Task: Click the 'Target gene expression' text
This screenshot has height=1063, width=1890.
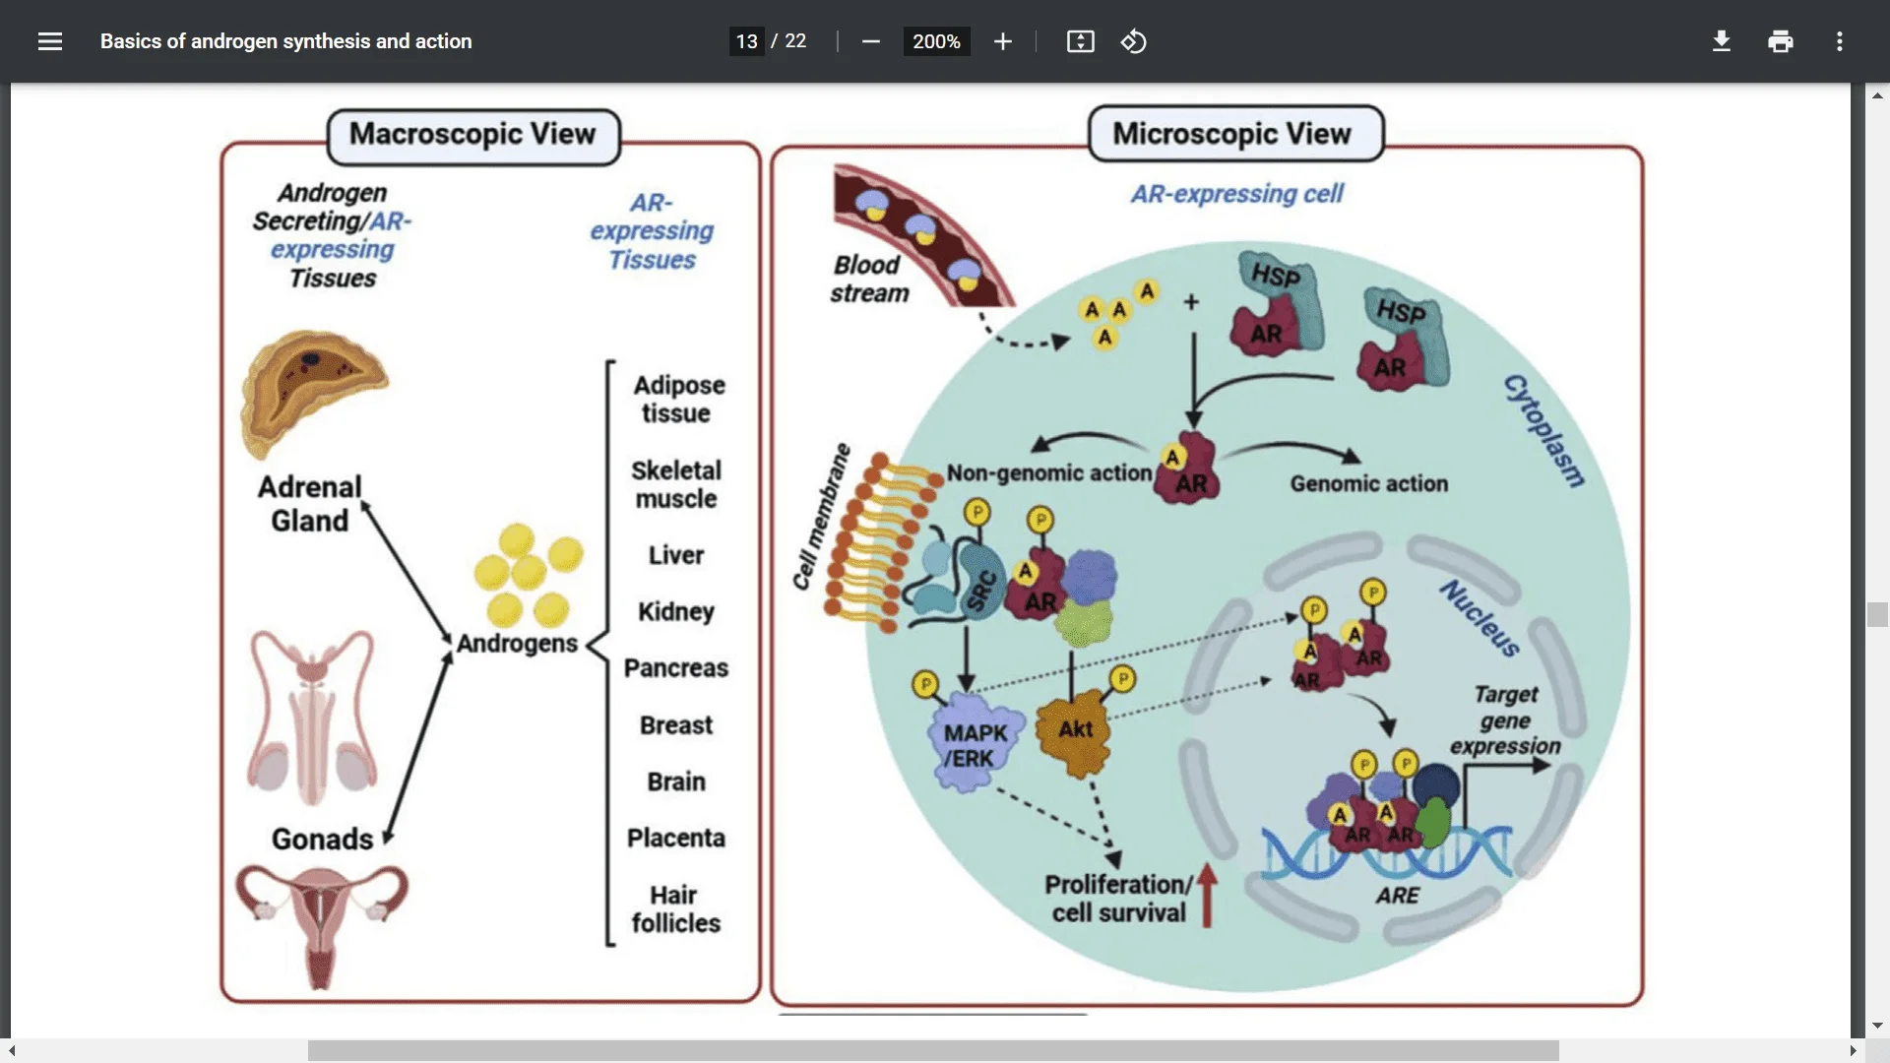Action: [1505, 720]
